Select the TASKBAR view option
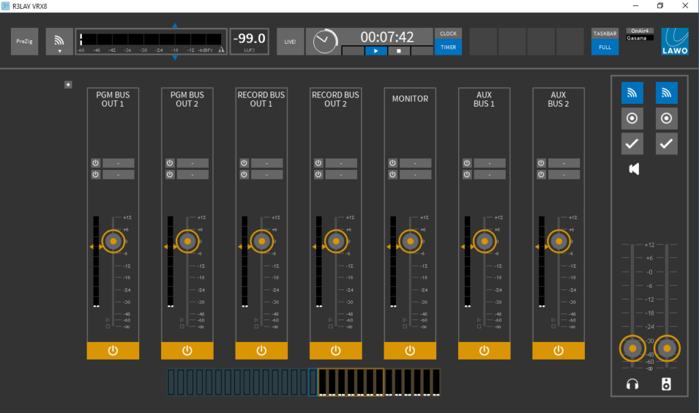The height and width of the screenshot is (413, 699). pyautogui.click(x=605, y=34)
